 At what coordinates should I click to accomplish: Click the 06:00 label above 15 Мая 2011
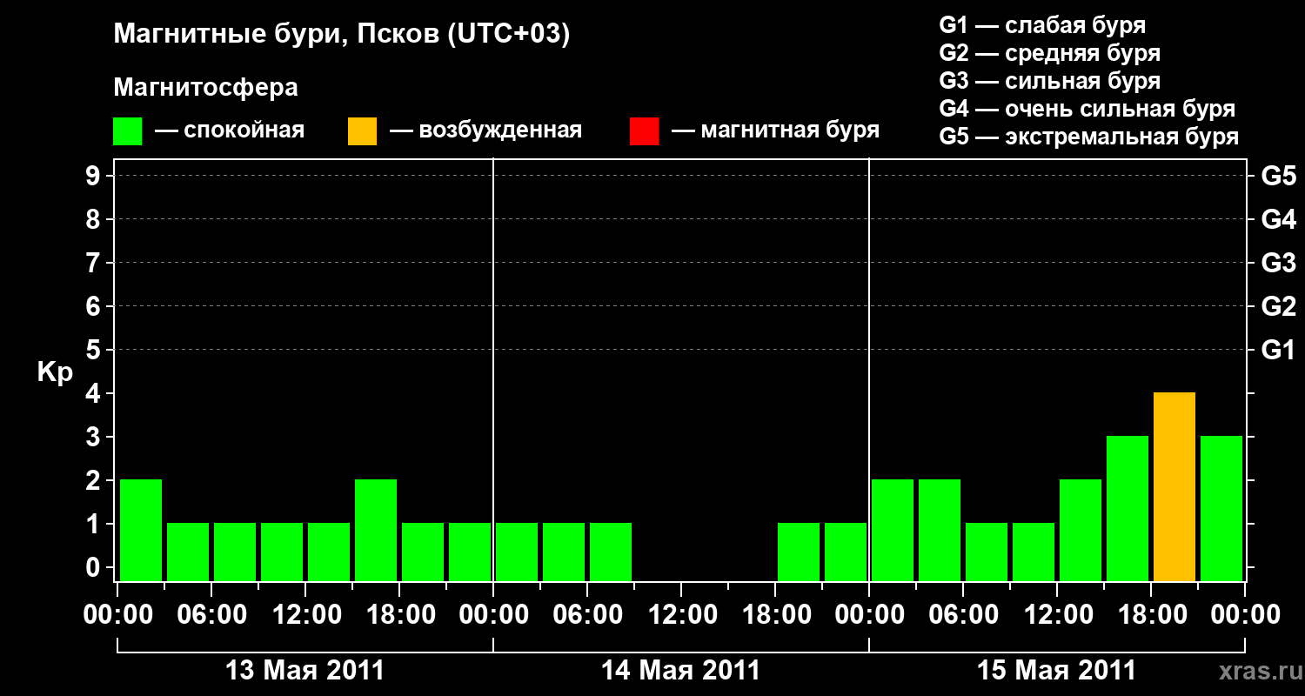(963, 615)
